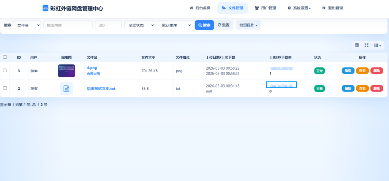Image resolution: width=389 pixels, height=181 pixels.
Task: Click the database logo icon
Action: (x=46, y=8)
